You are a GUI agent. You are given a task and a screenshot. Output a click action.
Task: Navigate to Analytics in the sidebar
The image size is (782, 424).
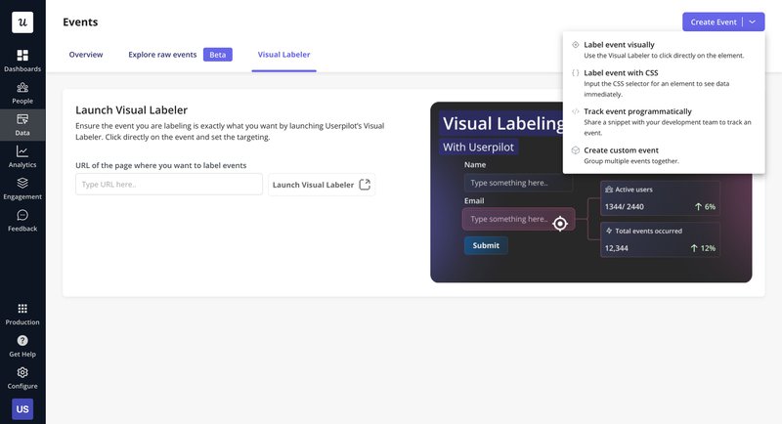(22, 156)
